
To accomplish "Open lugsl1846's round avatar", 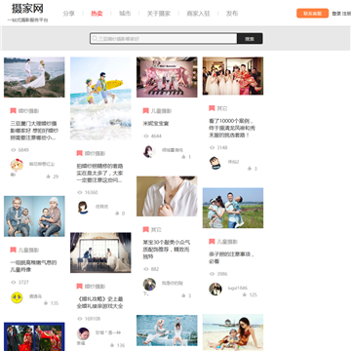I will (215, 289).
